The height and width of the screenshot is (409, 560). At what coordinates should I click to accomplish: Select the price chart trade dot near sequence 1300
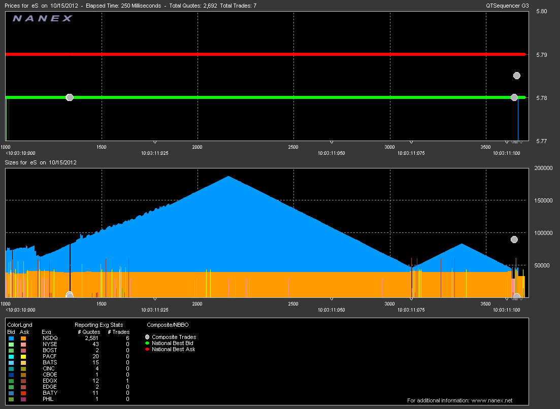70,97
